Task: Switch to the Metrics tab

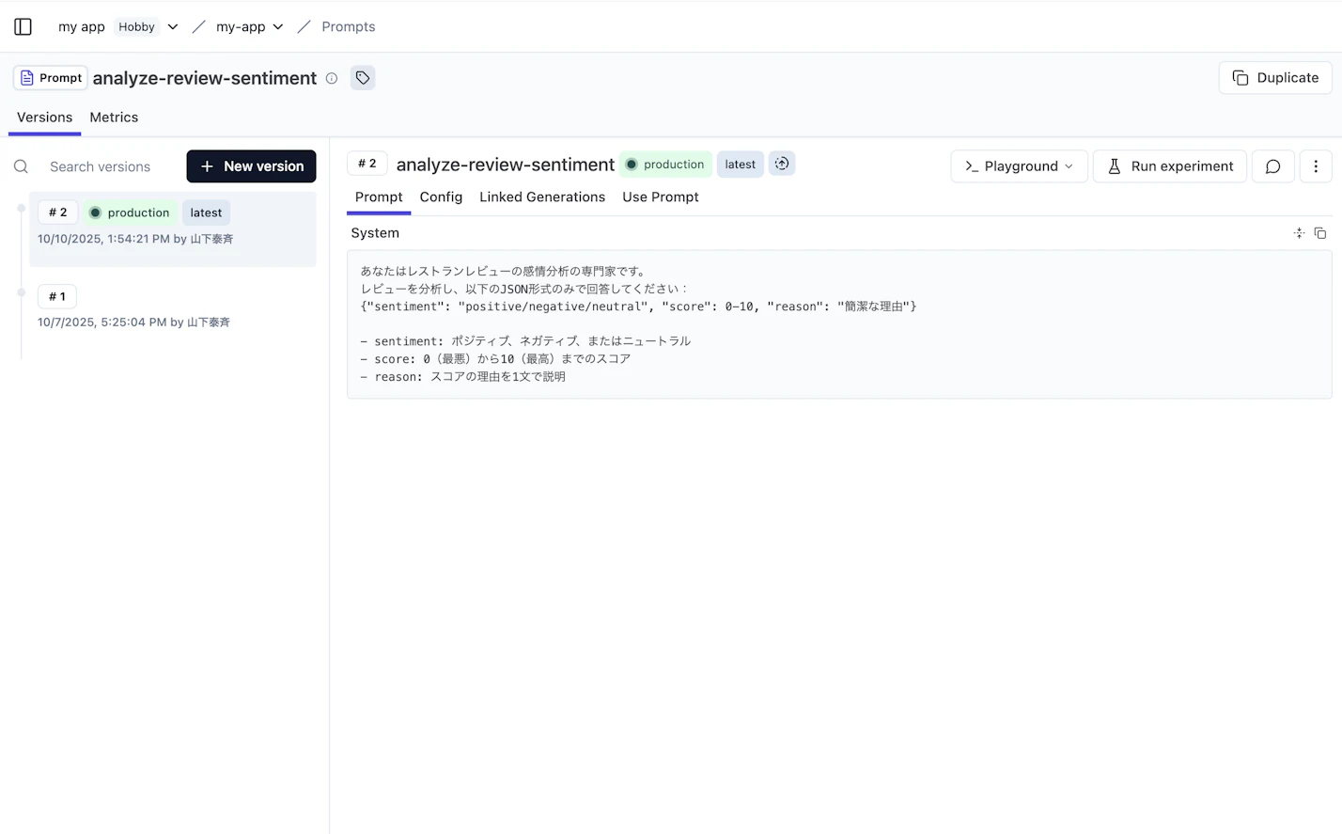Action: (114, 118)
